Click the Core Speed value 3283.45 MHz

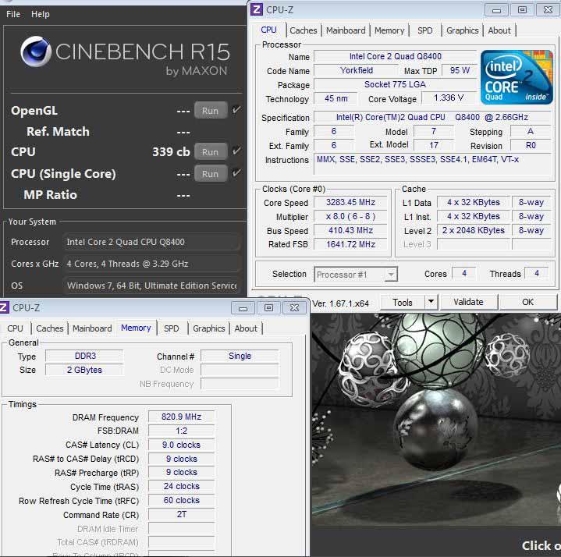[x=350, y=203]
